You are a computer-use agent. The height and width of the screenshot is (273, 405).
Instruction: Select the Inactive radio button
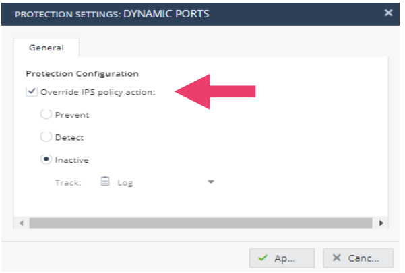coord(46,160)
